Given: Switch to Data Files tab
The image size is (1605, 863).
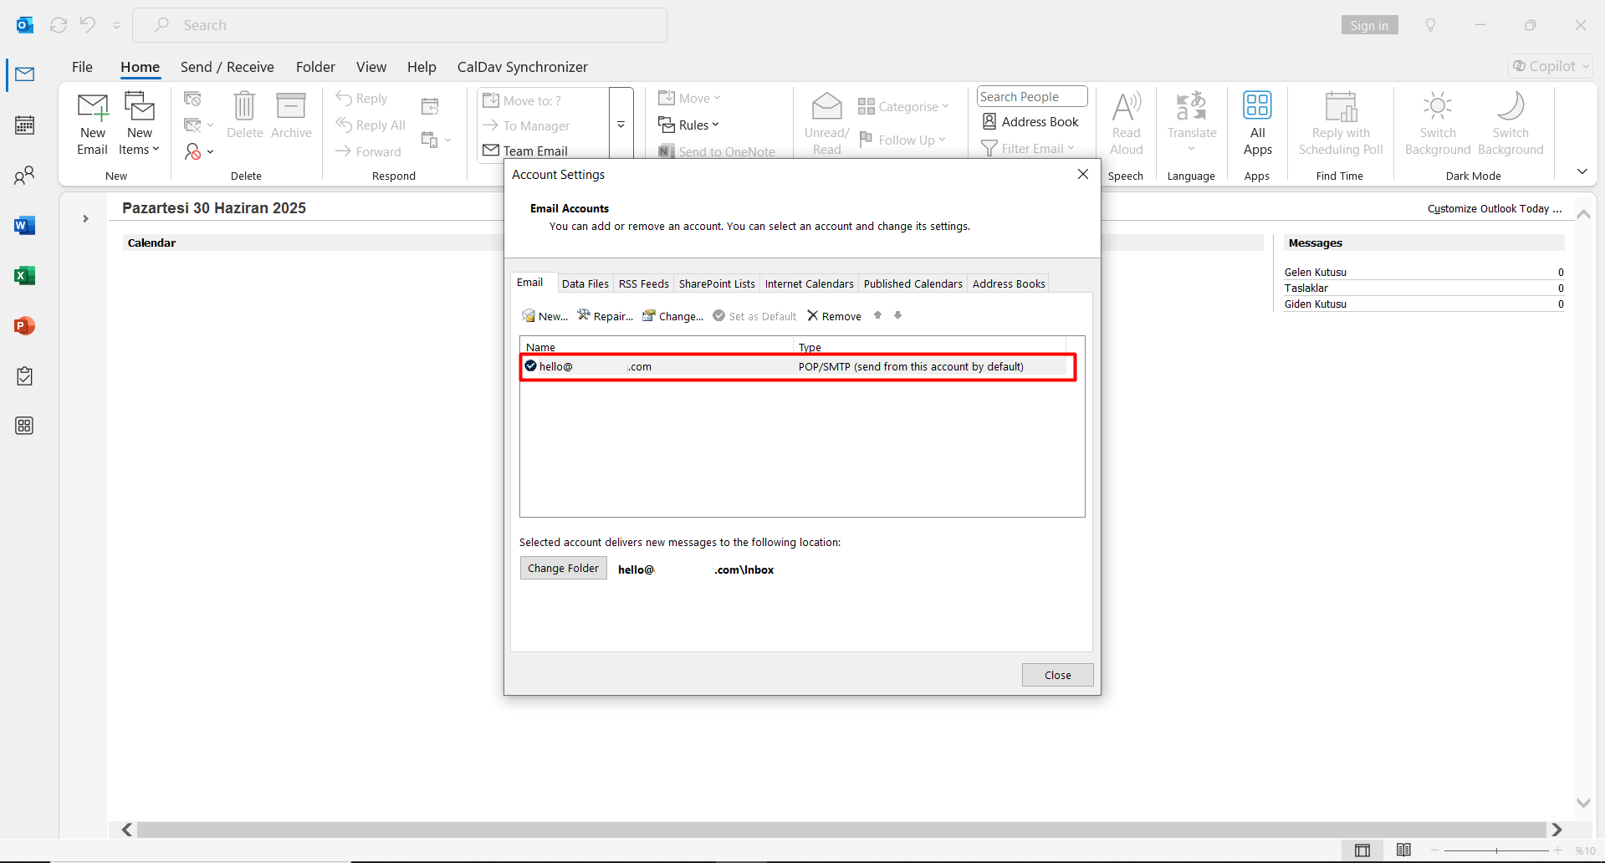Looking at the screenshot, I should point(585,284).
